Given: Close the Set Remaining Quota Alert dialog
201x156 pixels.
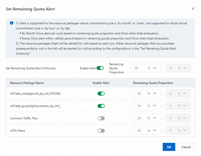Looking at the screenshot, I should (x=193, y=9).
